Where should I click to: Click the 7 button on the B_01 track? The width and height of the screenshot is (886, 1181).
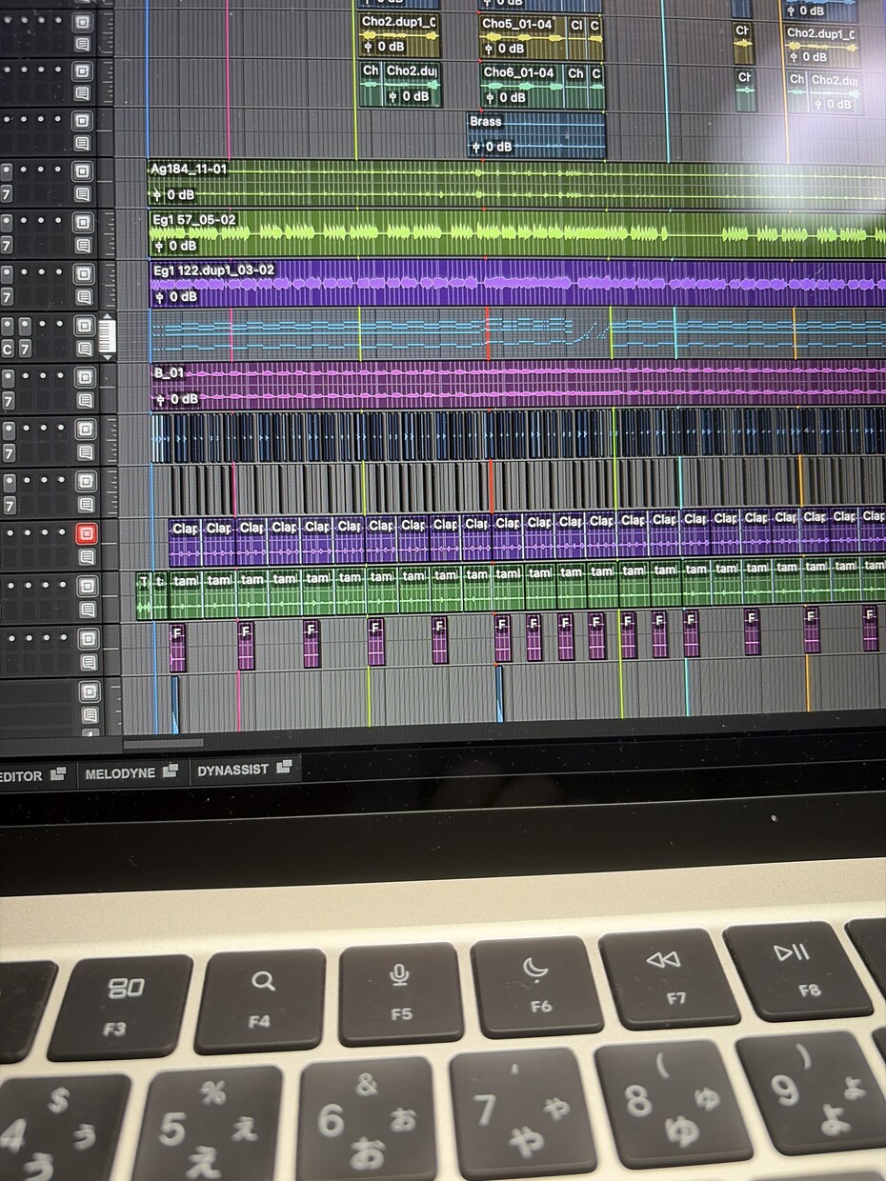click(7, 401)
